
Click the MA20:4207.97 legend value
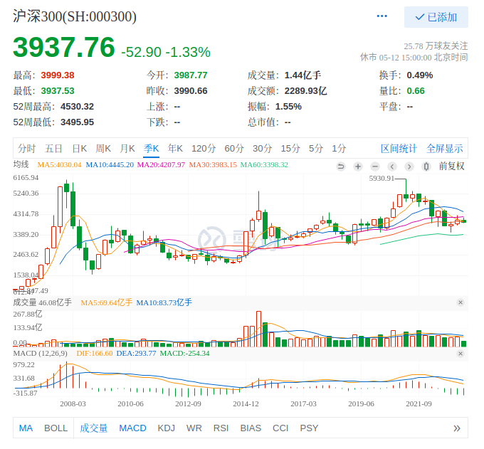click(x=161, y=165)
